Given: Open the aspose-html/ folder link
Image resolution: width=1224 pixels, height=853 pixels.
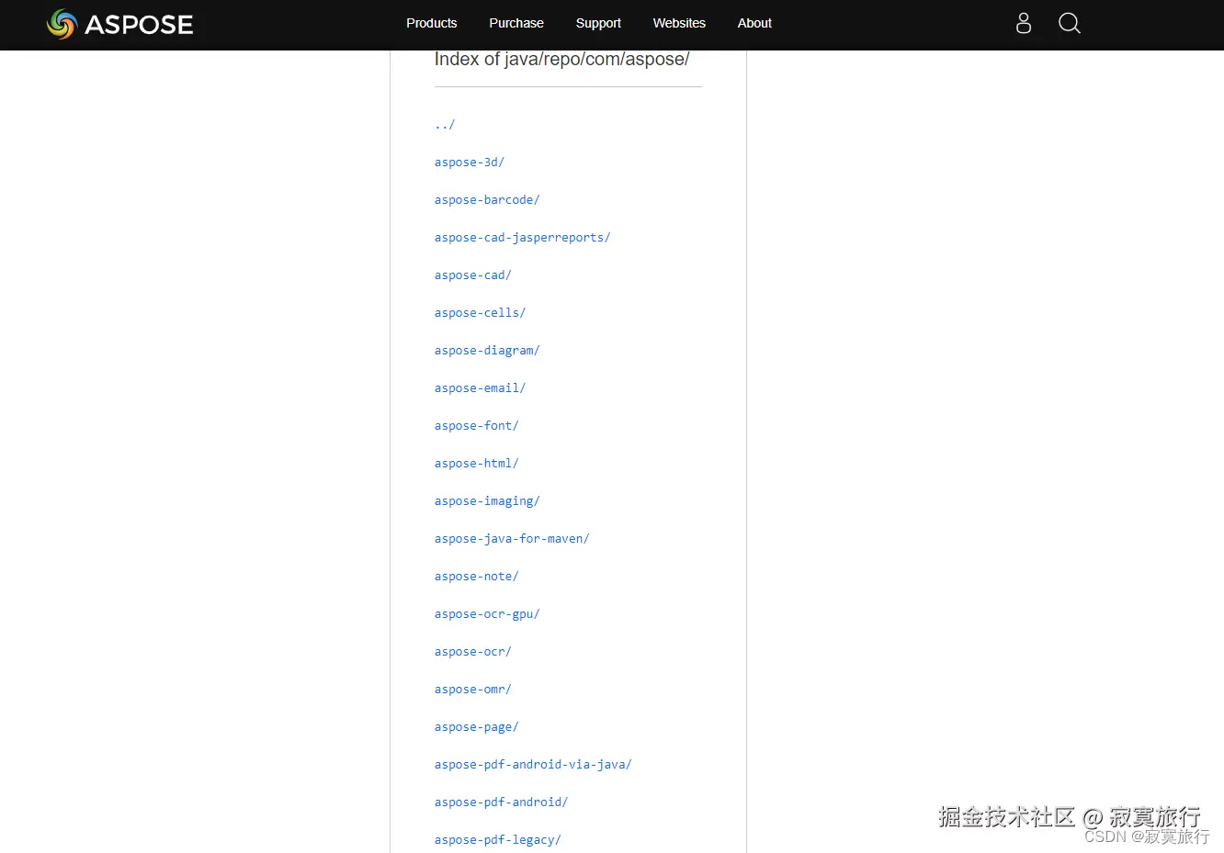Looking at the screenshot, I should [477, 464].
